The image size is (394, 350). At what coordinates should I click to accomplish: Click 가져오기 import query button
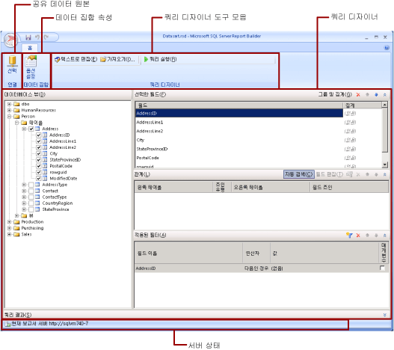pyautogui.click(x=117, y=59)
